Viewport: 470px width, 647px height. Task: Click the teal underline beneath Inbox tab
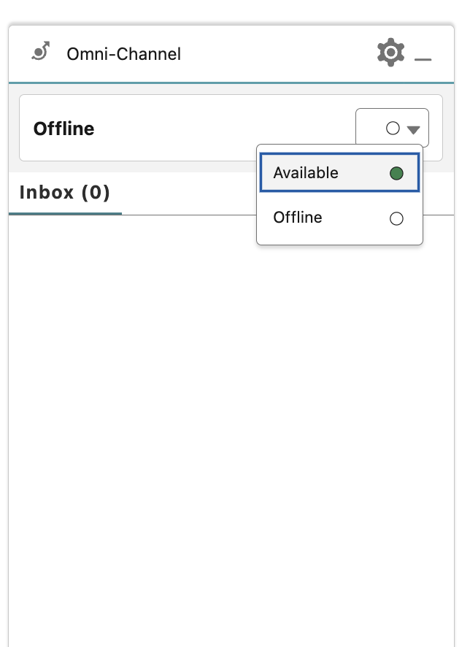click(65, 213)
